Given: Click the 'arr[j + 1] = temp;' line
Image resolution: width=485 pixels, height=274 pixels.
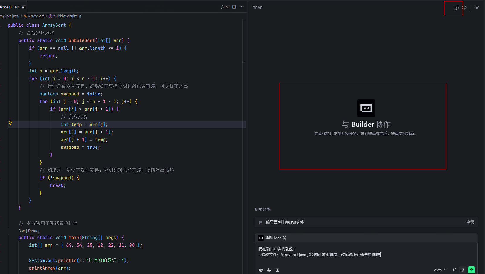Looking at the screenshot, I should 84,140.
